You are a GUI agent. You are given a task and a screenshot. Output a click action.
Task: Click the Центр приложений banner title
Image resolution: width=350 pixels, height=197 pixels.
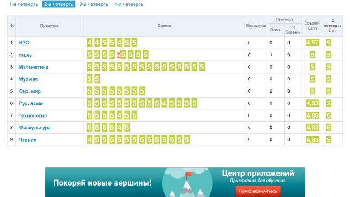tap(258, 173)
